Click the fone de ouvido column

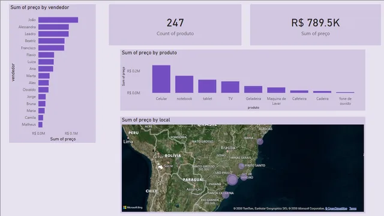point(346,92)
